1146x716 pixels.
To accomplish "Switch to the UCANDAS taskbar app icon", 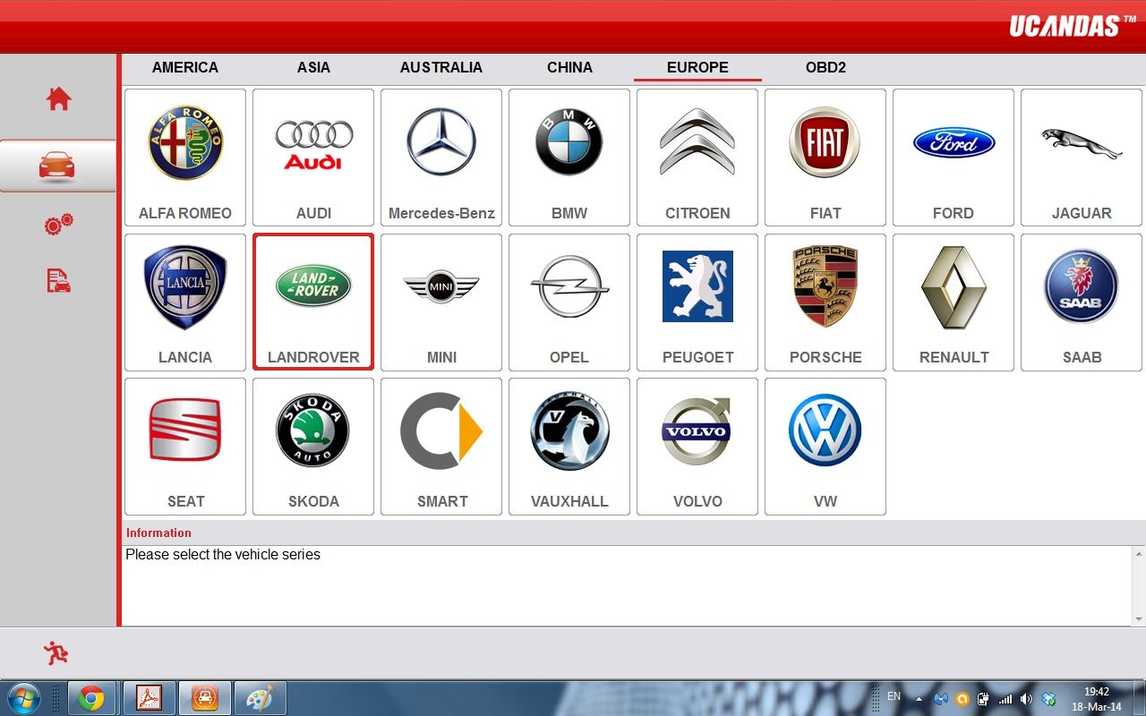I will pos(205,697).
